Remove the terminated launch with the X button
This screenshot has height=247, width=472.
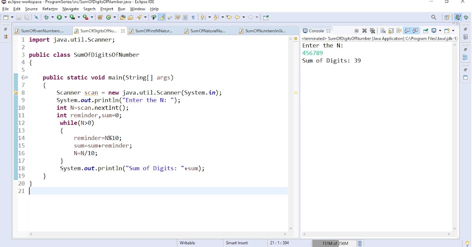[365, 30]
